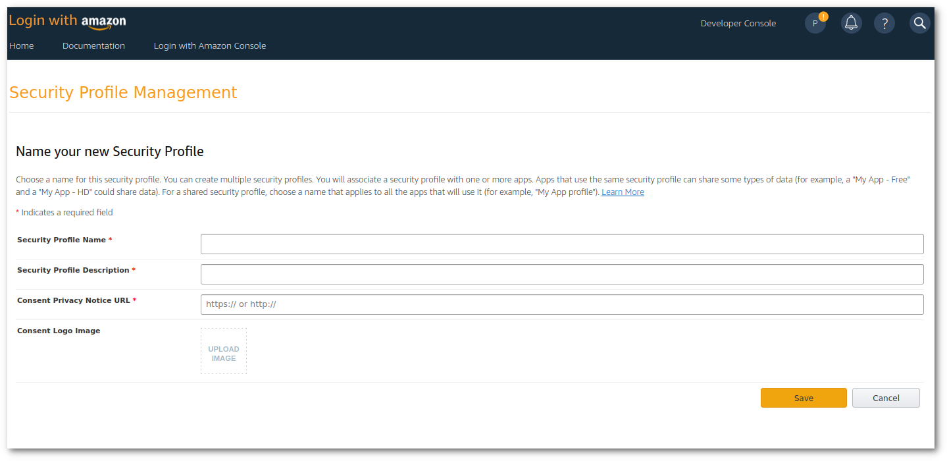This screenshot has width=947, height=461.
Task: Go to the Home menu item
Action: [22, 45]
